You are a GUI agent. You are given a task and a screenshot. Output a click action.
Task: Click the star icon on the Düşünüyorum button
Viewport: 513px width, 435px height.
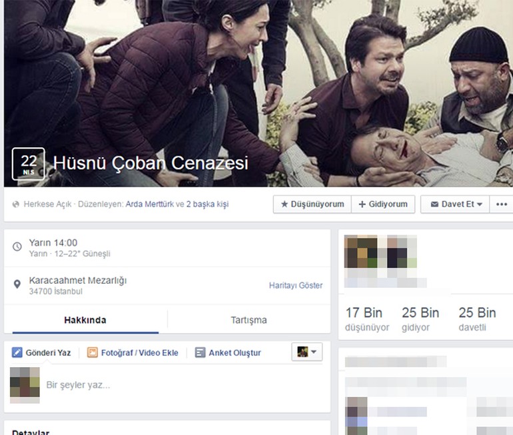tap(284, 205)
